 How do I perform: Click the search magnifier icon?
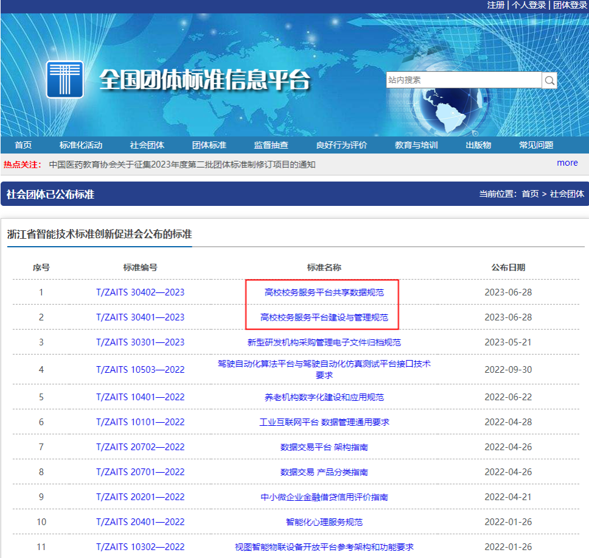(549, 80)
